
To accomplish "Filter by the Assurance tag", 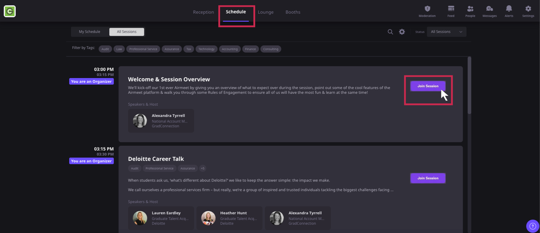I will pos(172,49).
